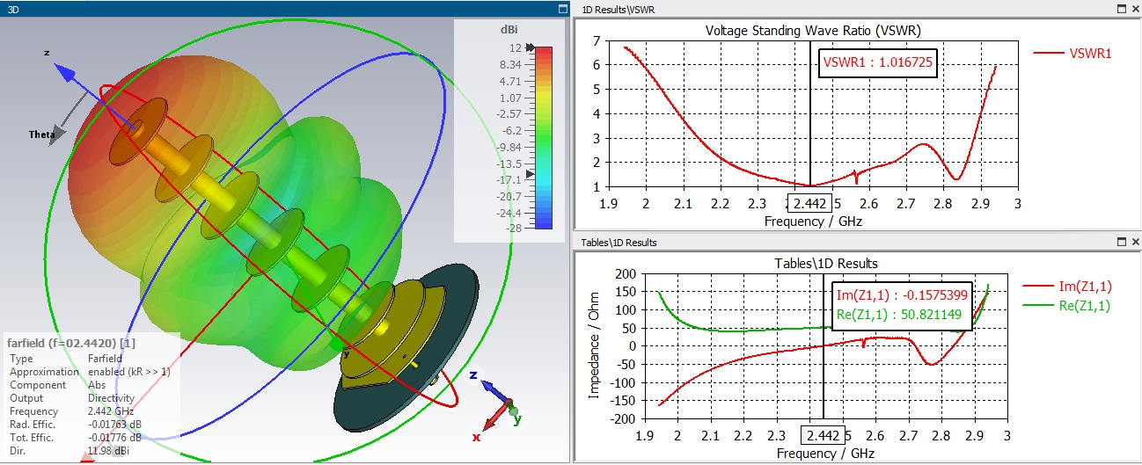Click the VSWR1 legend entry
1142x465 pixels.
[1073, 53]
